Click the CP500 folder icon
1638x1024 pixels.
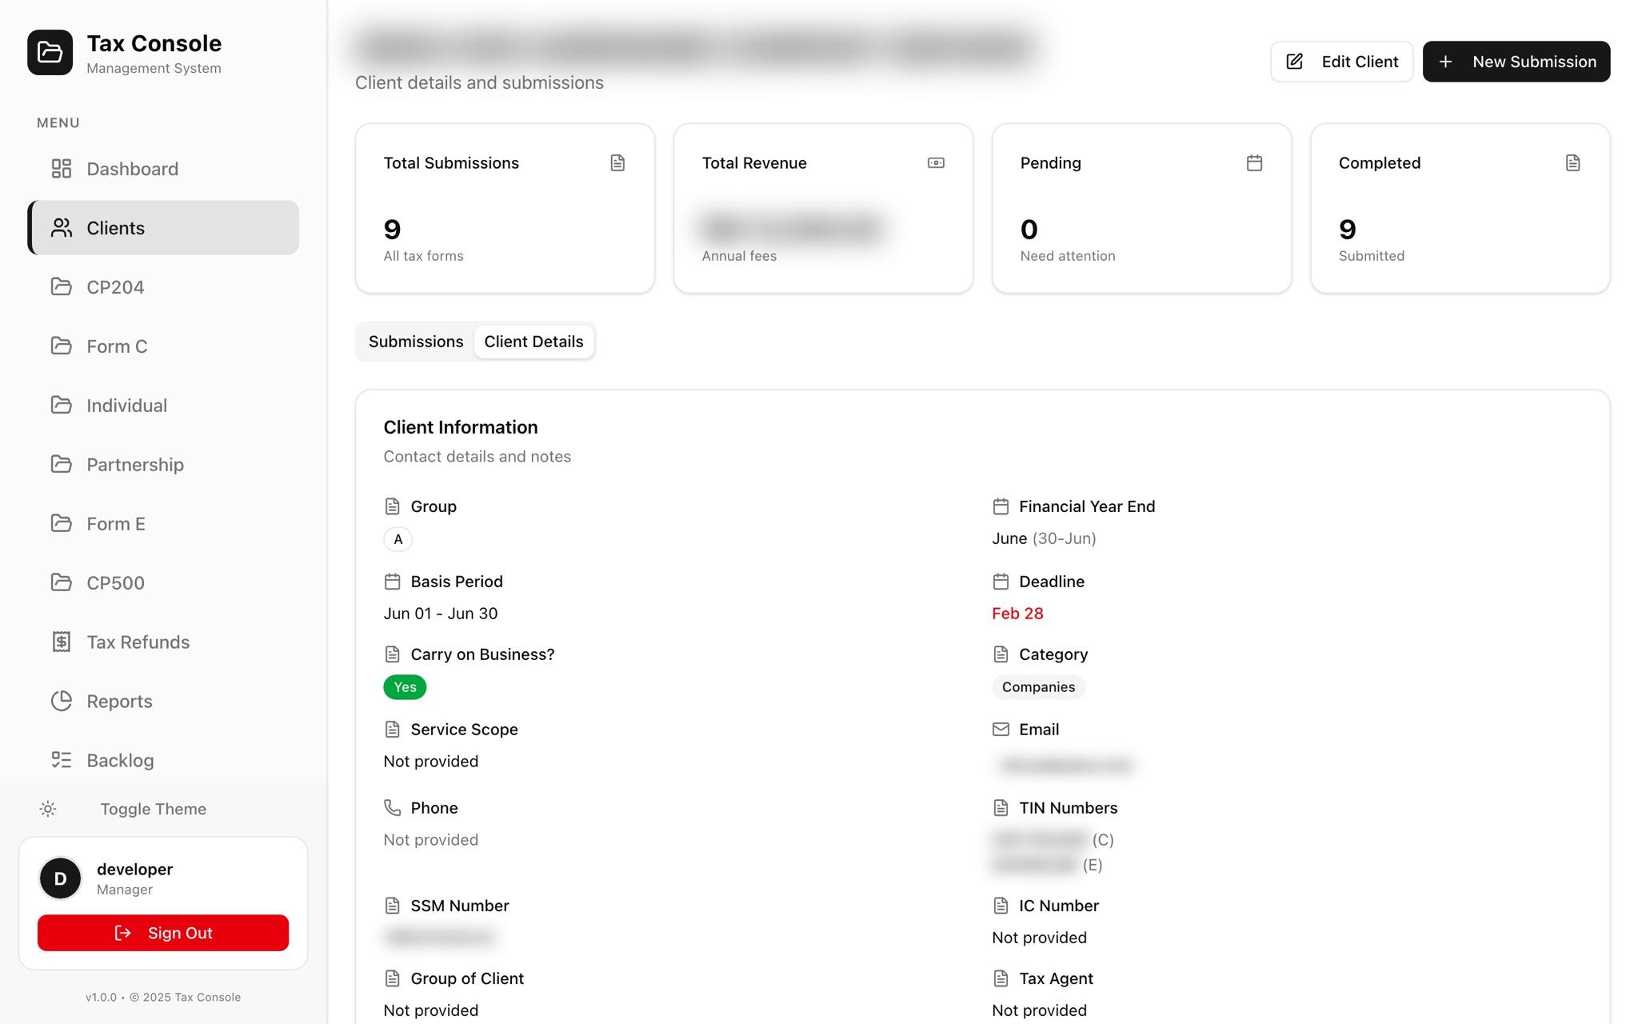[62, 582]
